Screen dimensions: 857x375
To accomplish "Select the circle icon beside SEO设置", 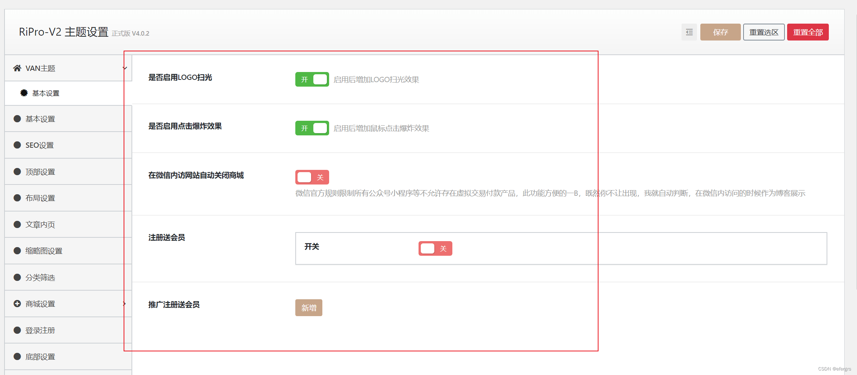I will (x=17, y=145).
